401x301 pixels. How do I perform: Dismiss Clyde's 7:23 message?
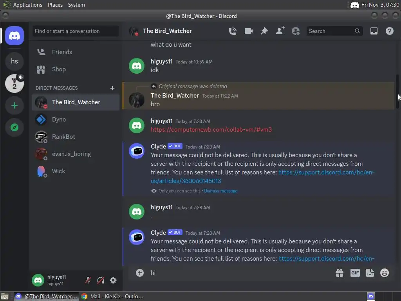(220, 191)
